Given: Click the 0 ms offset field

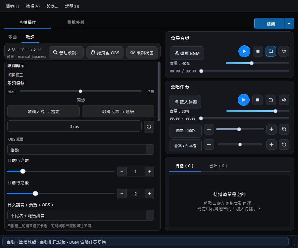Looking at the screenshot, I should coord(74,126).
